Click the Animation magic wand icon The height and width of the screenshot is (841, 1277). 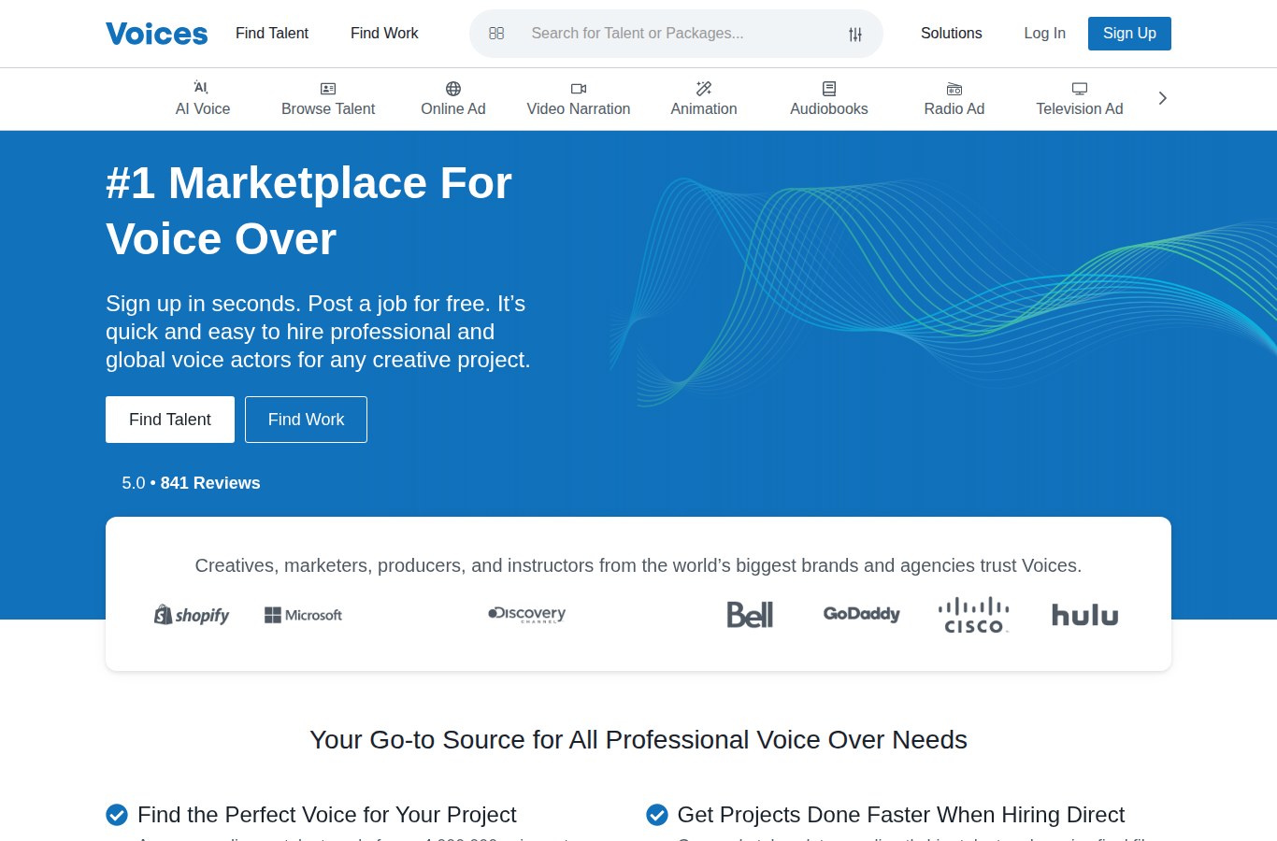pyautogui.click(x=704, y=89)
